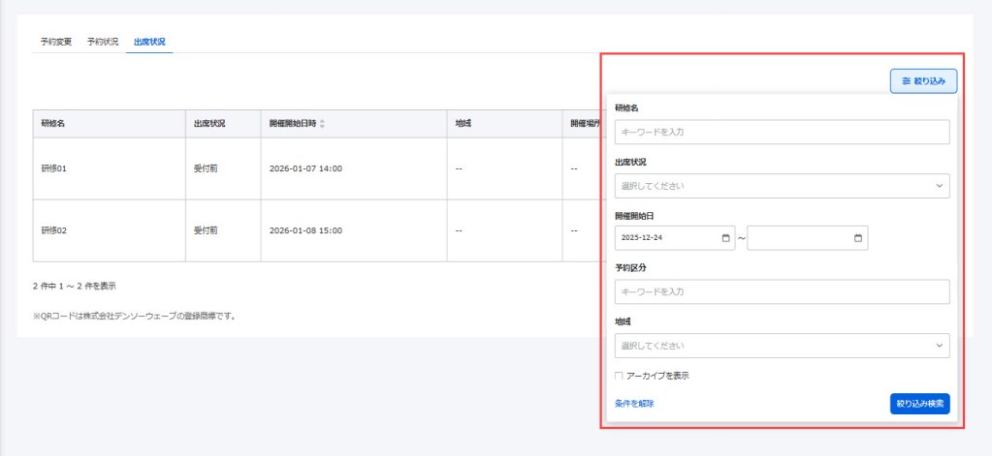Click the 地域 column header in table
The height and width of the screenshot is (456, 992).
click(x=464, y=124)
